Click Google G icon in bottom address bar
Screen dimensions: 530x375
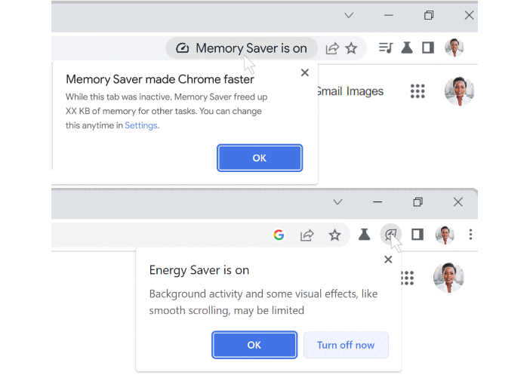coord(279,235)
